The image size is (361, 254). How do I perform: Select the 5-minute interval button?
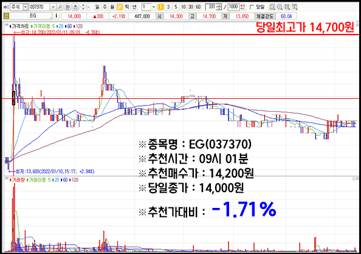point(176,7)
